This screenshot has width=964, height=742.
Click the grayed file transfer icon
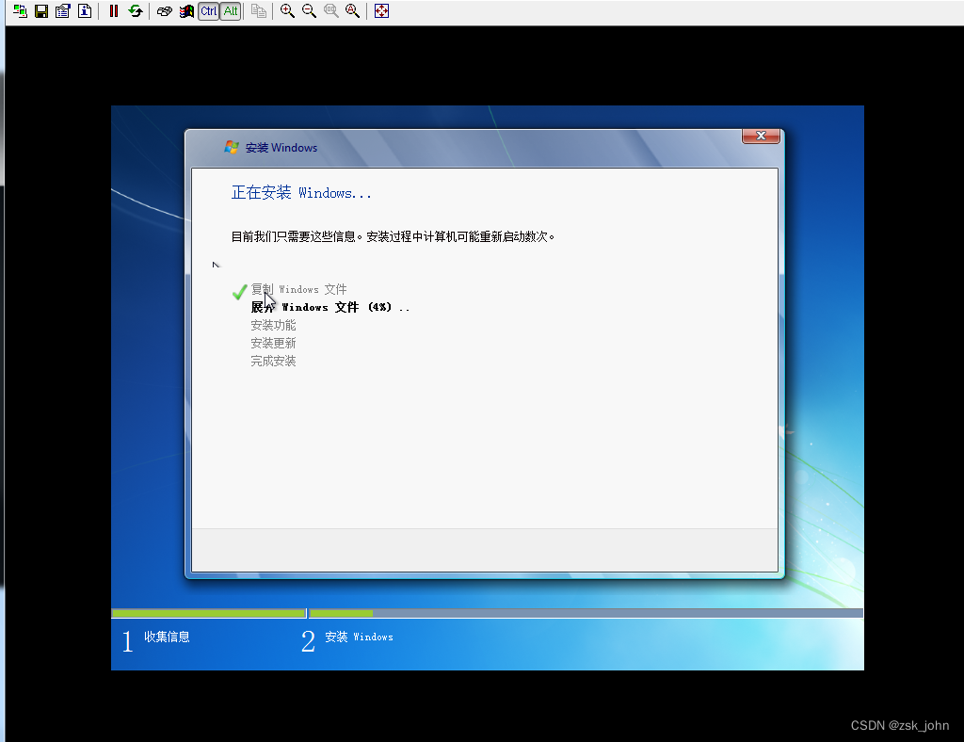(259, 11)
